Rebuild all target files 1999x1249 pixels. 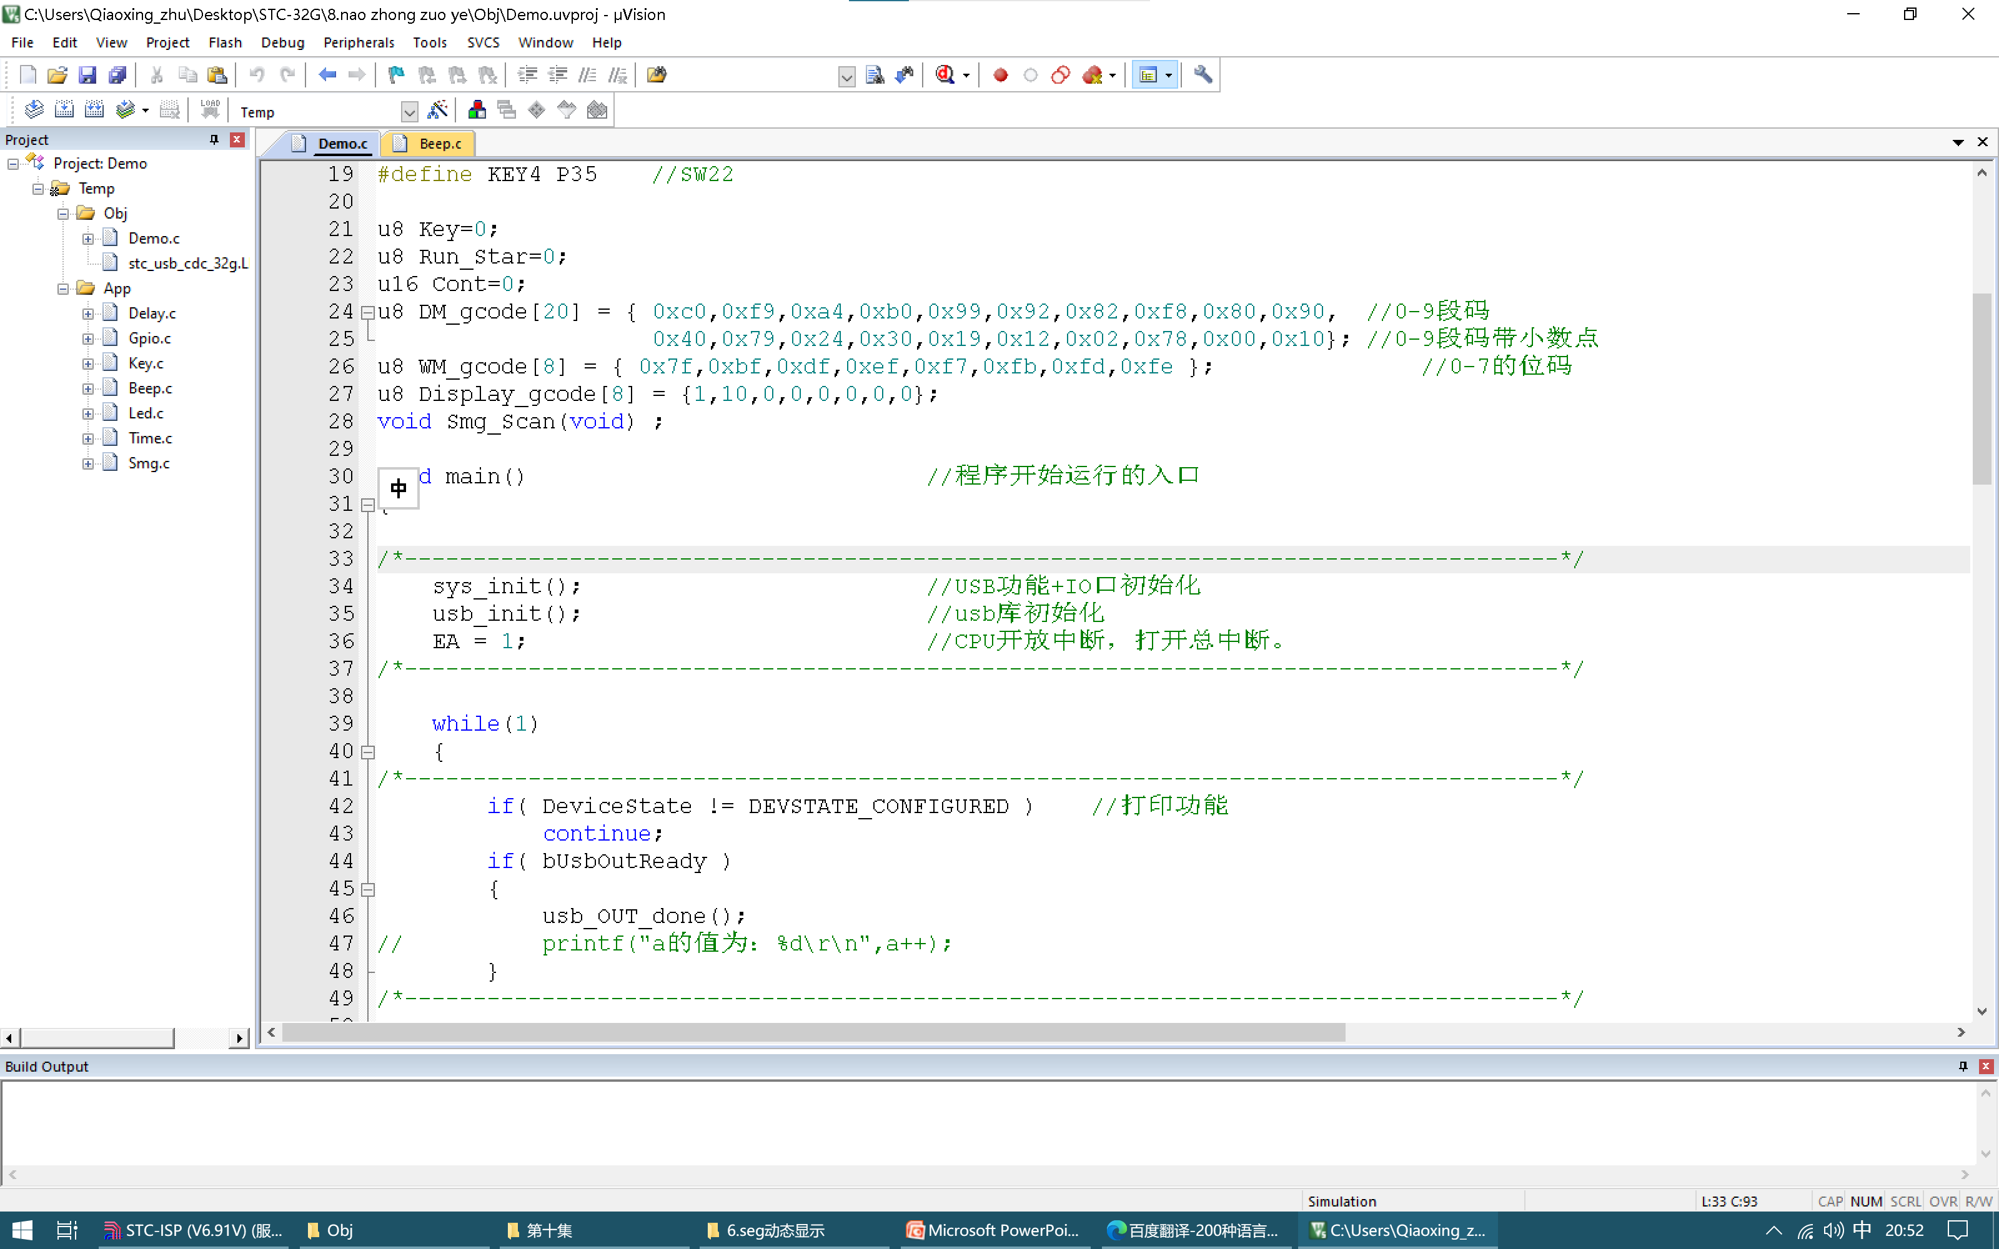(94, 110)
